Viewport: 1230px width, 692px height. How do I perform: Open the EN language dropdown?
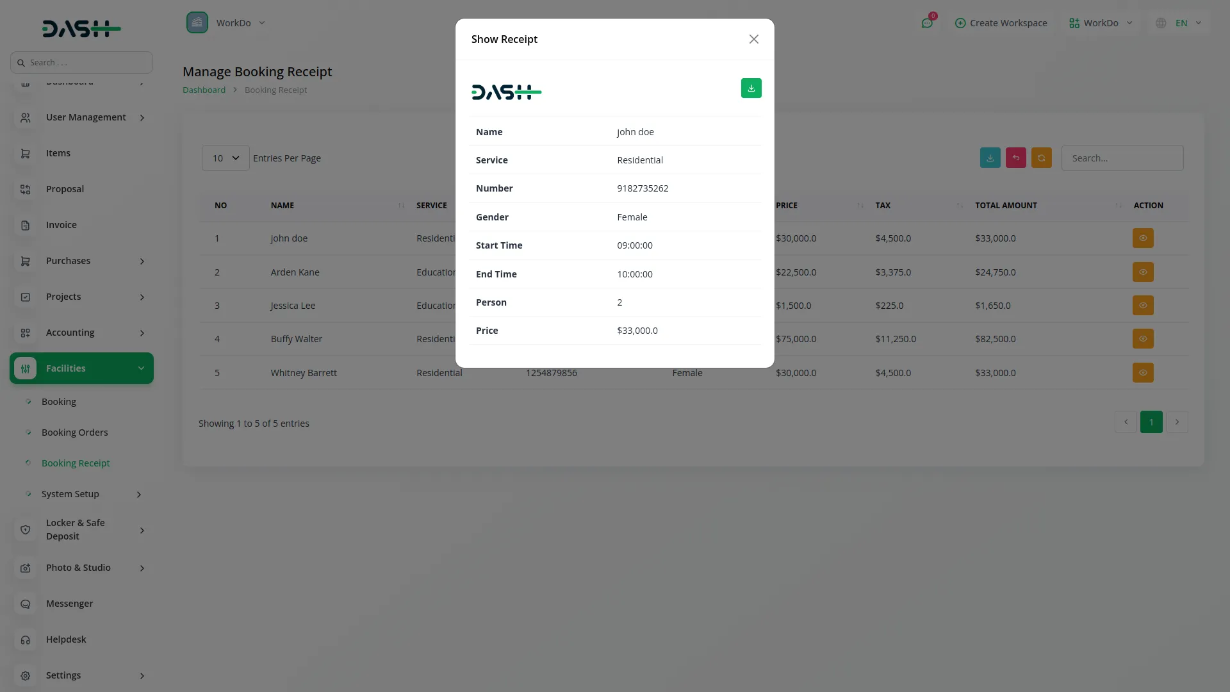(x=1180, y=23)
